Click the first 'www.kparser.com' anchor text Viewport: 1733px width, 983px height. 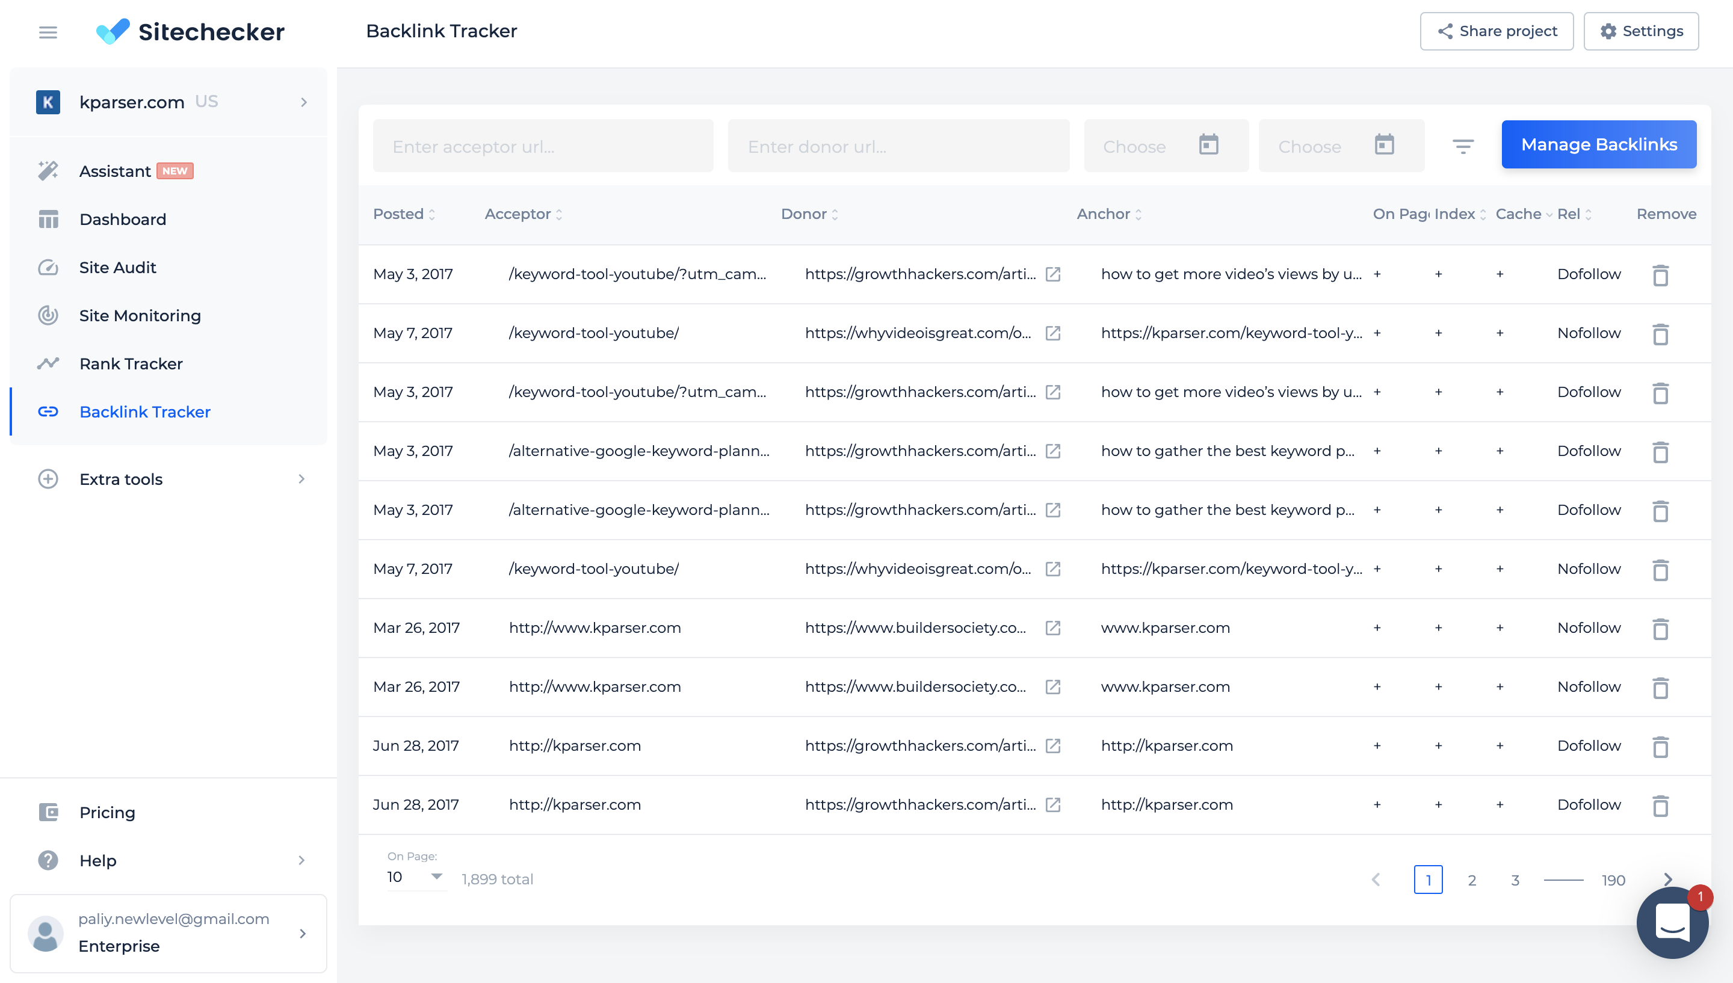tap(1165, 628)
